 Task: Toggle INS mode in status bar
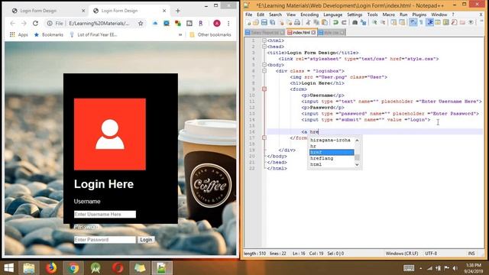pos(471,254)
